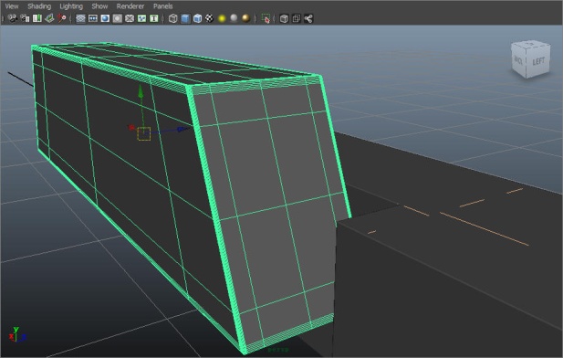Open the Lighting menu
This screenshot has width=563, height=358.
pyautogui.click(x=71, y=6)
